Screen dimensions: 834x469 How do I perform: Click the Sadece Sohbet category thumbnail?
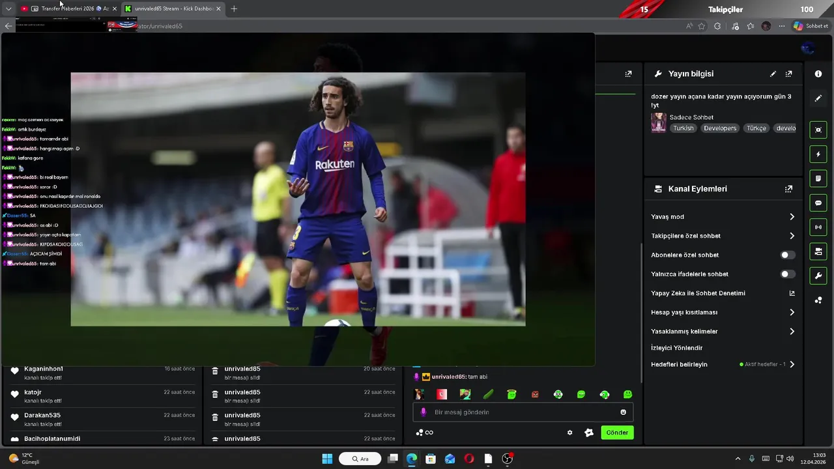tap(659, 122)
